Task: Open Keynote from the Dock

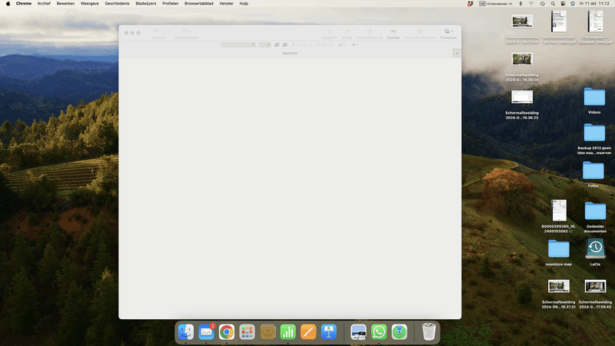Action: click(x=329, y=332)
